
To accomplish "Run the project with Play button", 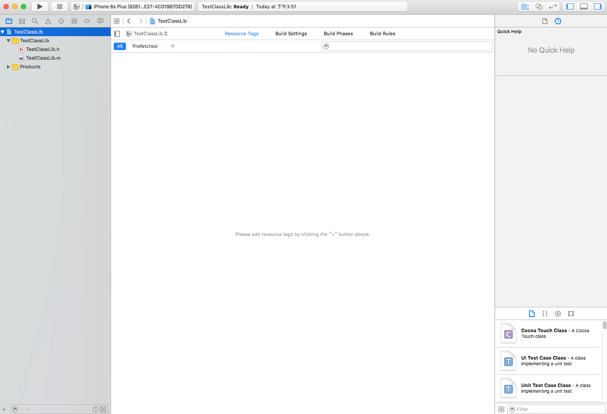I will pyautogui.click(x=40, y=7).
